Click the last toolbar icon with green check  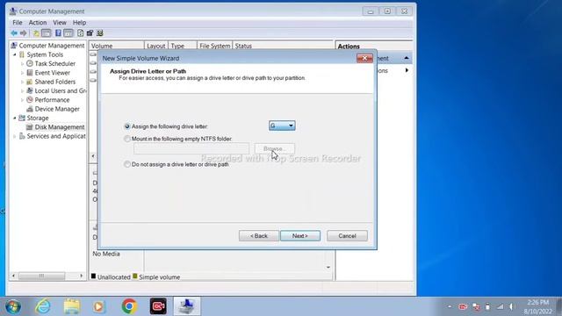pyautogui.click(x=100, y=33)
